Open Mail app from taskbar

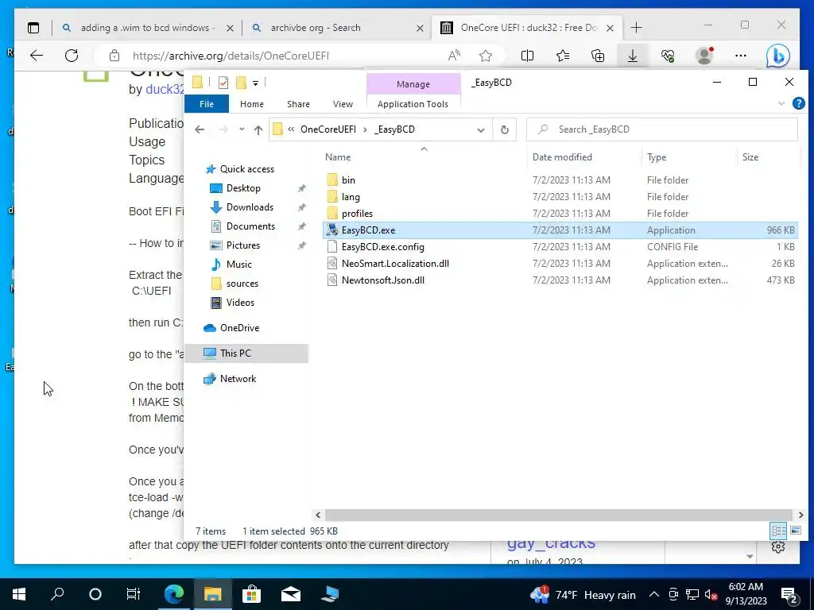pos(291,594)
